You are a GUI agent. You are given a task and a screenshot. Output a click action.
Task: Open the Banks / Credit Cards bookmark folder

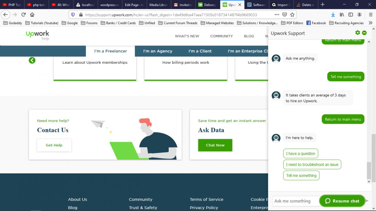[x=118, y=23]
